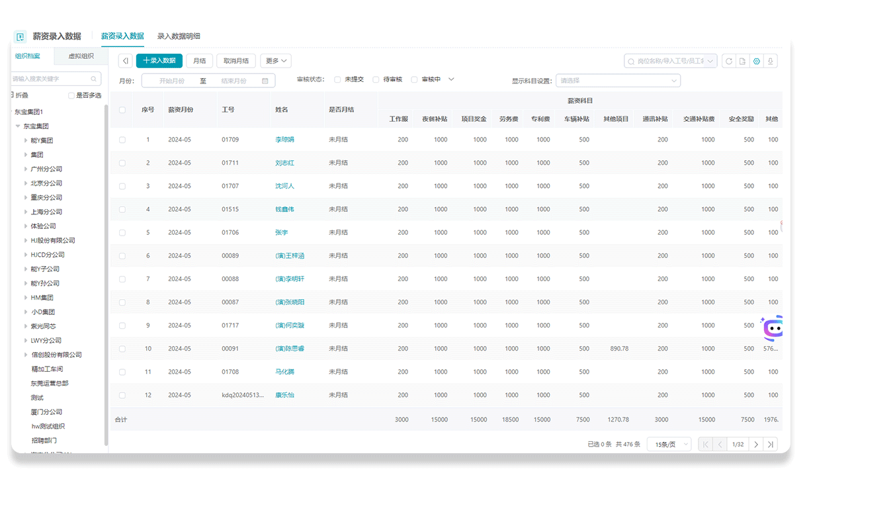Click the refresh icon in the toolbar
895x526 pixels.
point(728,61)
